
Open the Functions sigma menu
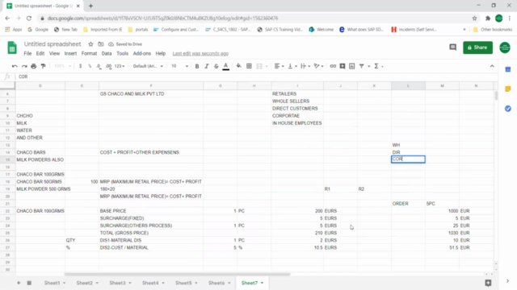pos(378,66)
